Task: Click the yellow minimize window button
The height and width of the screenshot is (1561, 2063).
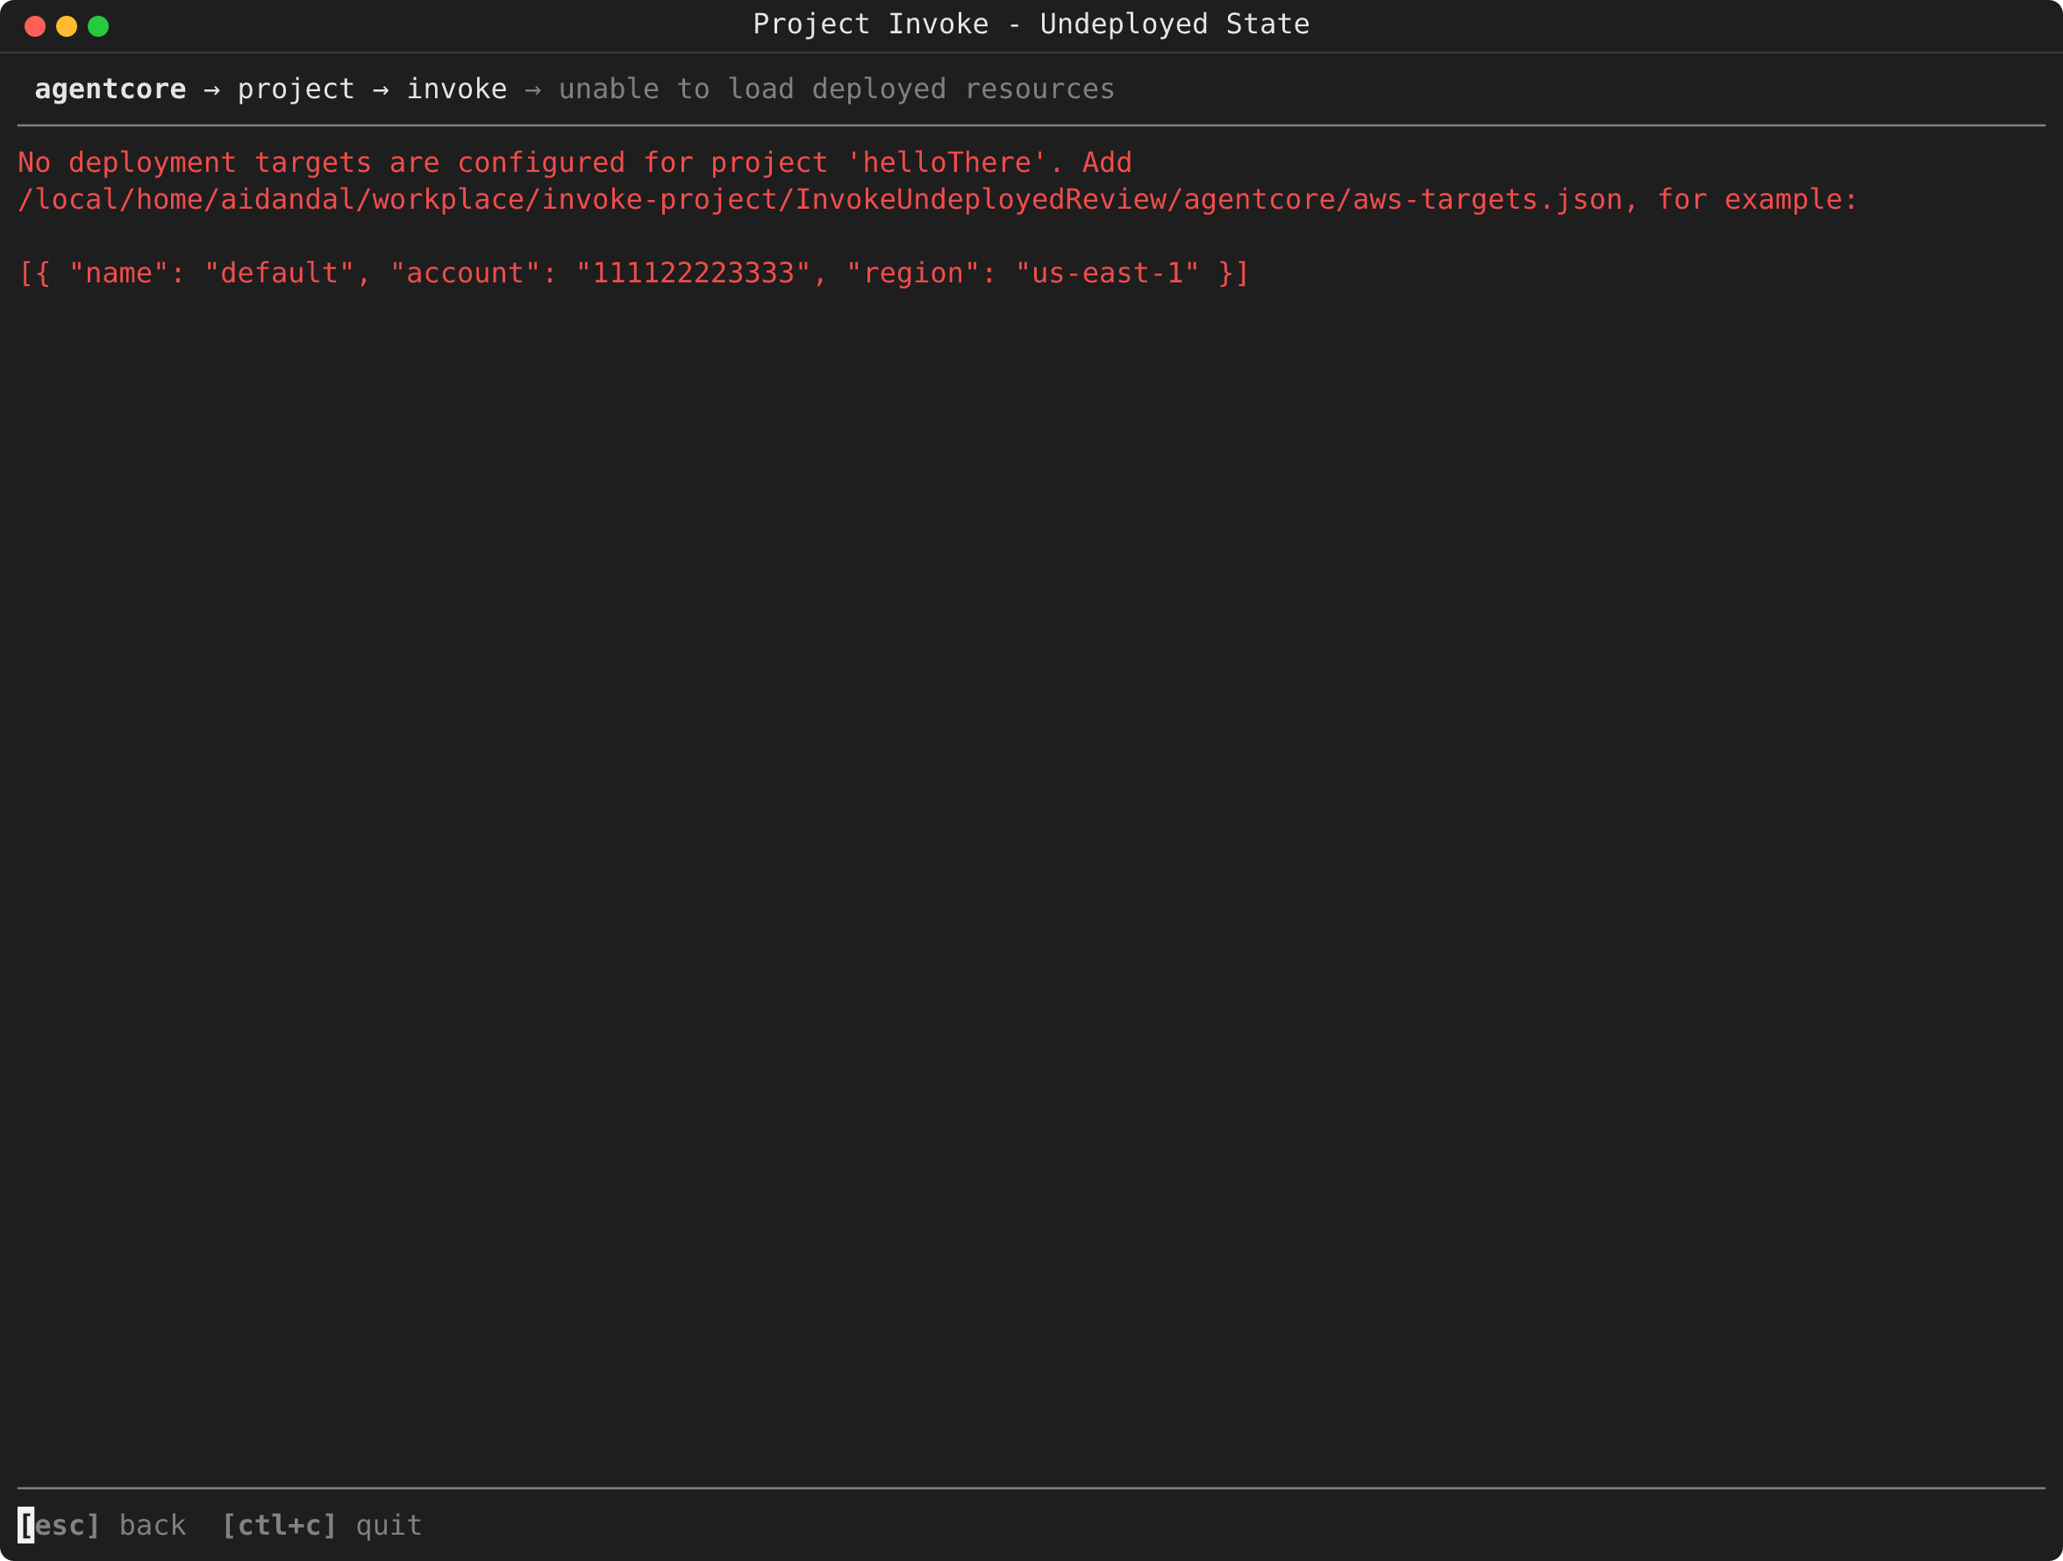Action: (x=68, y=26)
